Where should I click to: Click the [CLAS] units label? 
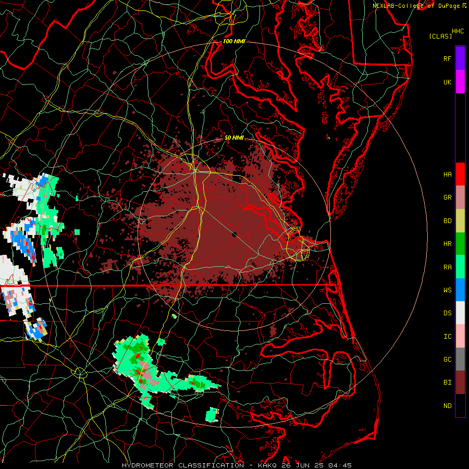tap(440, 36)
